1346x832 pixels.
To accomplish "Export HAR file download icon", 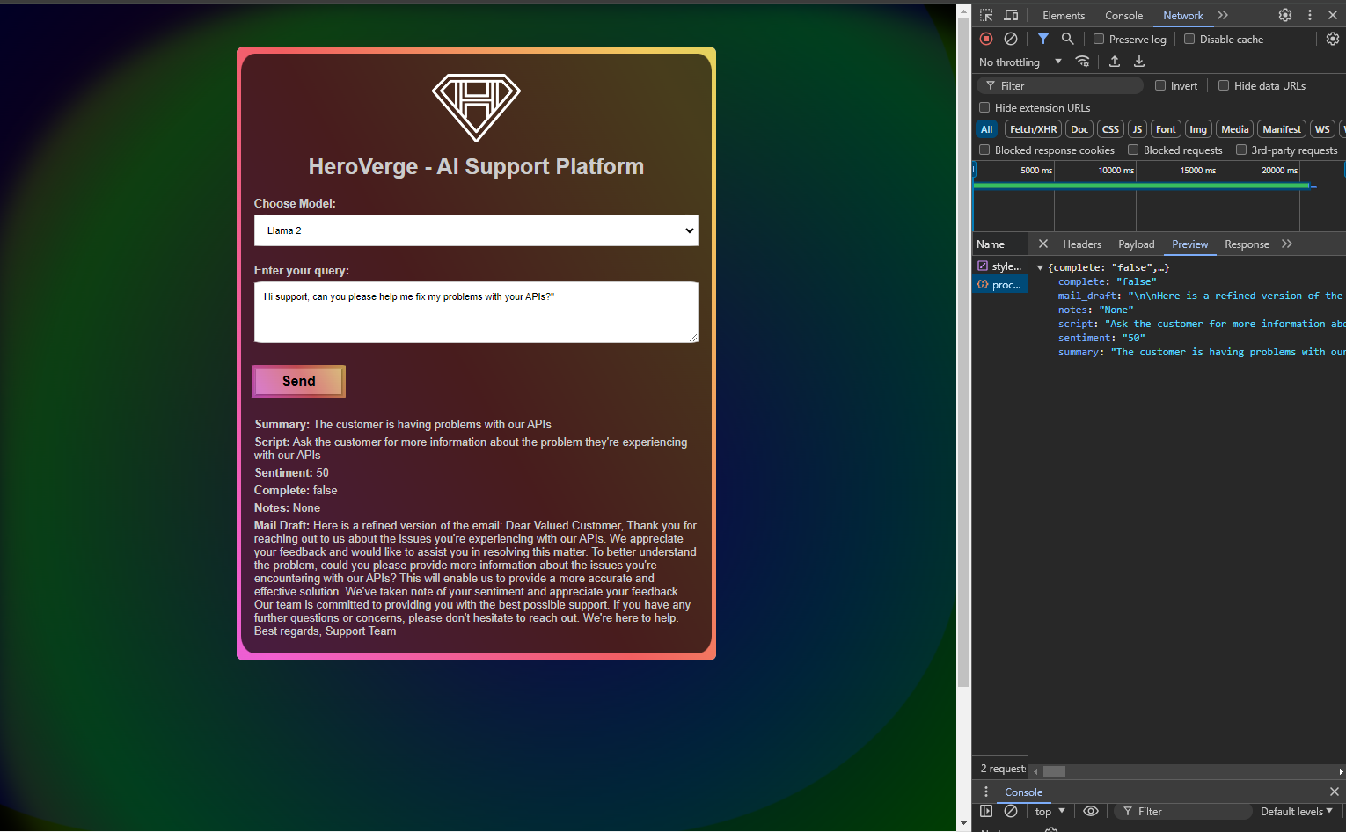I will click(1139, 62).
